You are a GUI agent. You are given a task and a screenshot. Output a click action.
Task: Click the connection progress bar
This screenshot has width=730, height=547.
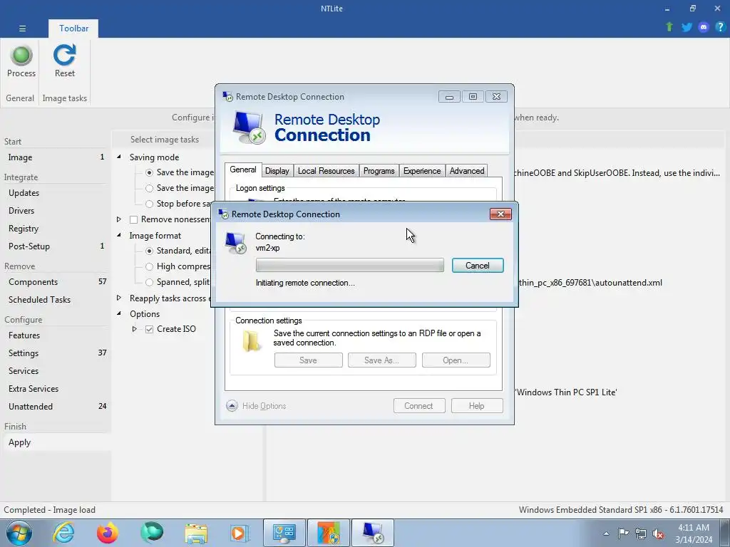pos(349,266)
